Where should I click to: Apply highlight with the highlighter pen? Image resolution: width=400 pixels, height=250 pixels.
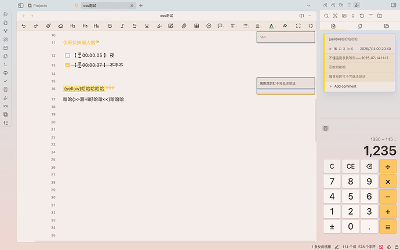click(159, 26)
